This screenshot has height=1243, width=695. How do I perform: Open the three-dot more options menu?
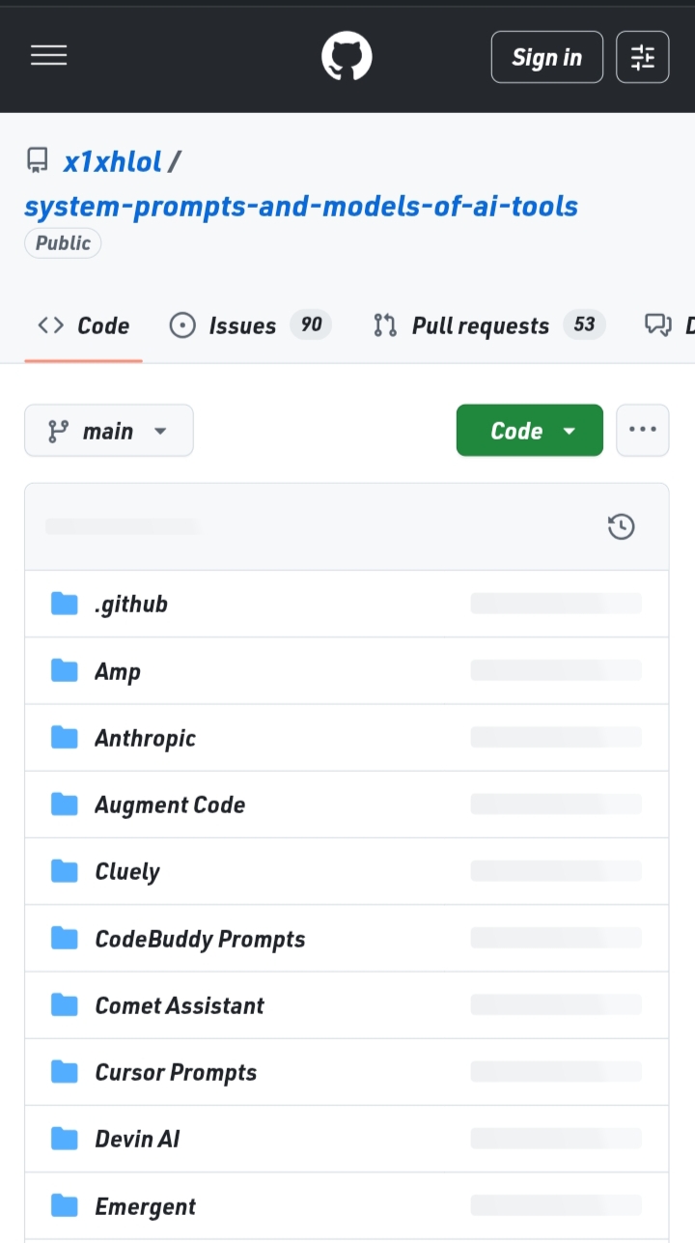coord(642,431)
